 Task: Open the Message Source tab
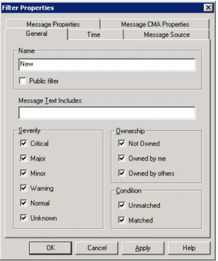coord(167,35)
